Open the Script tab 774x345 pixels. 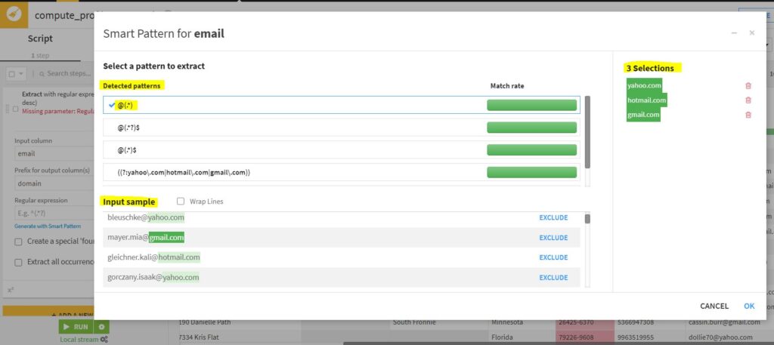point(40,39)
